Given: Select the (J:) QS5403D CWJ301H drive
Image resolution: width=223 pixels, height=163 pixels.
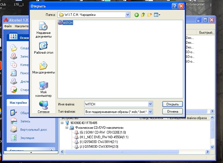Looking at the screenshot, I should (99, 147).
